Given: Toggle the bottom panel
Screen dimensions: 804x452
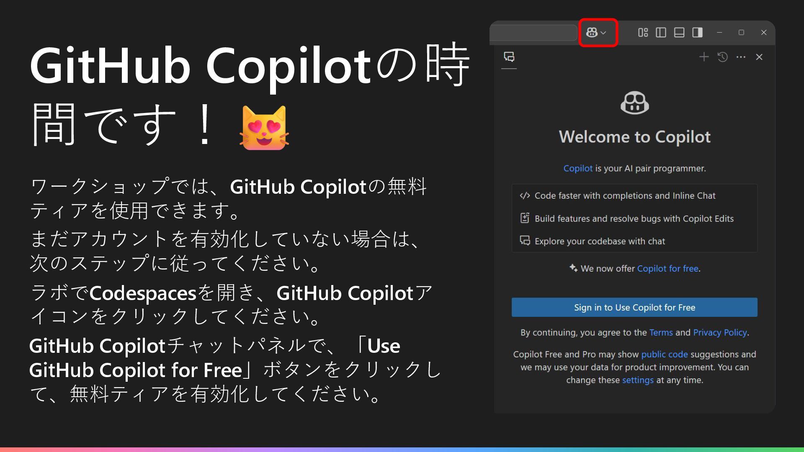Looking at the screenshot, I should pyautogui.click(x=679, y=33).
